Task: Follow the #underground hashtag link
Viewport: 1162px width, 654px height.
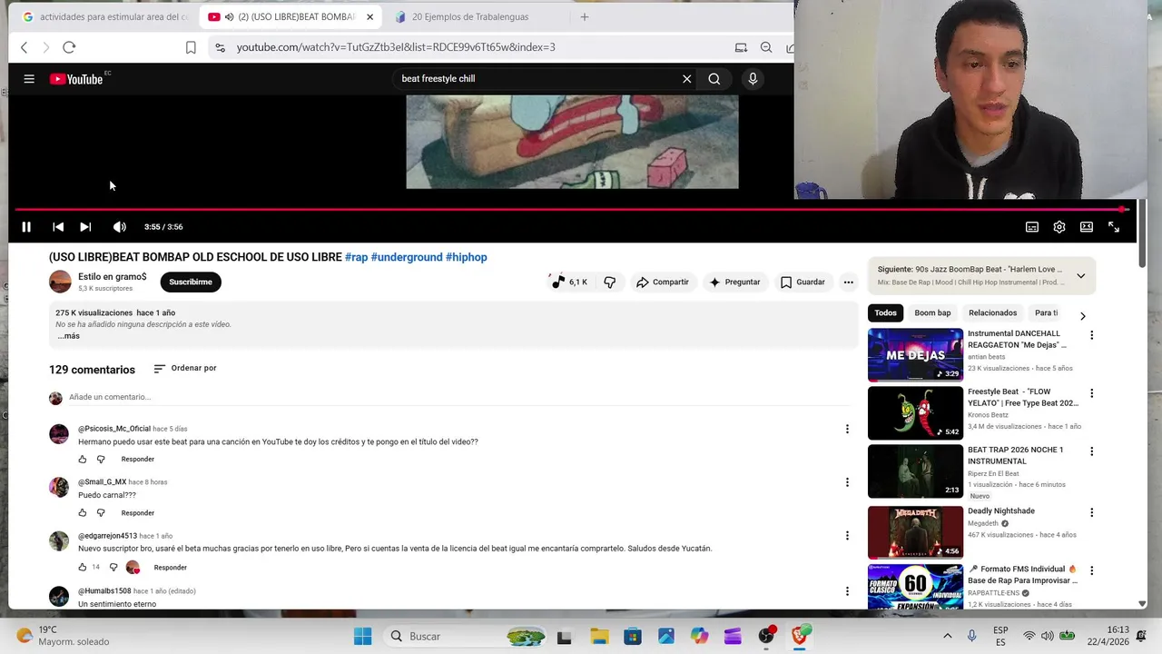Action: pyautogui.click(x=407, y=257)
